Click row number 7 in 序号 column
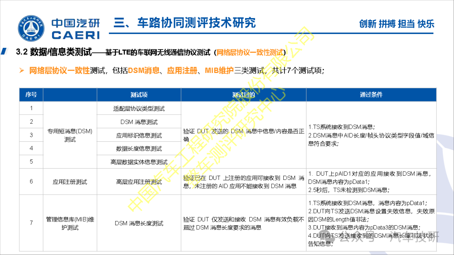Viewport: 454px width, 255px height. [x=31, y=223]
